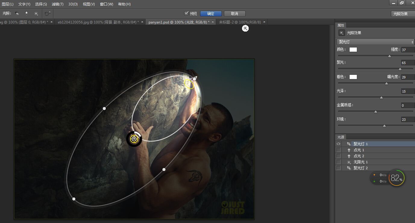Close the 未标题-2 document tab

(264, 22)
